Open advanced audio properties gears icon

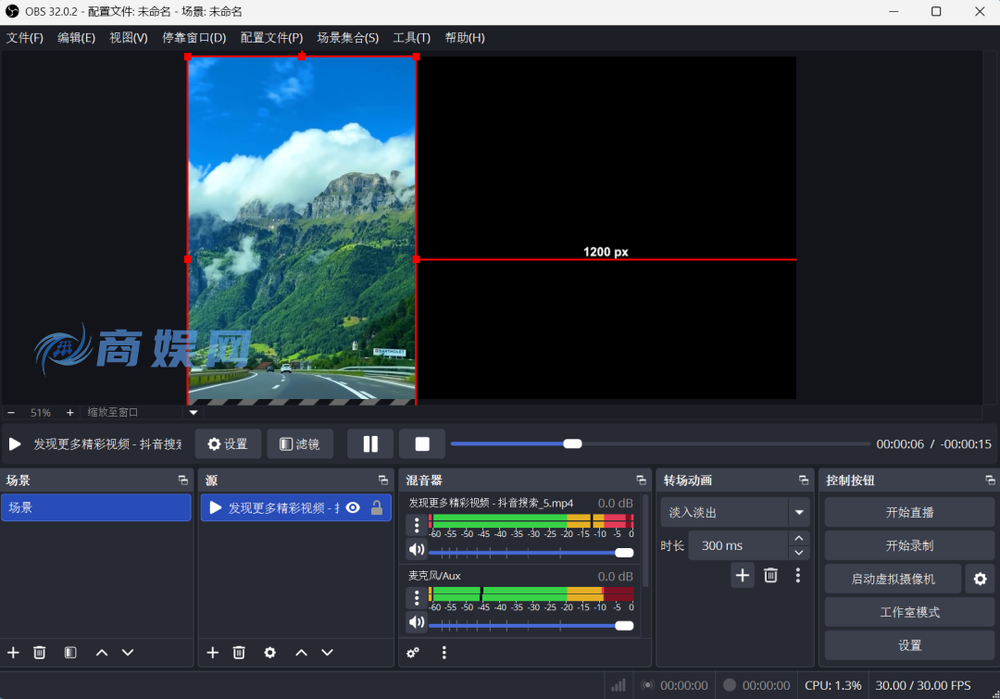[x=413, y=653]
